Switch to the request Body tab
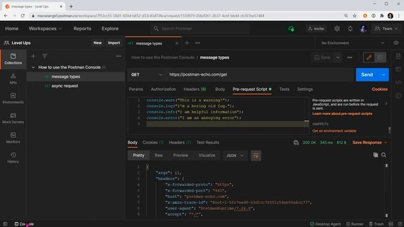Image resolution: width=404 pixels, height=227 pixels. [220, 89]
